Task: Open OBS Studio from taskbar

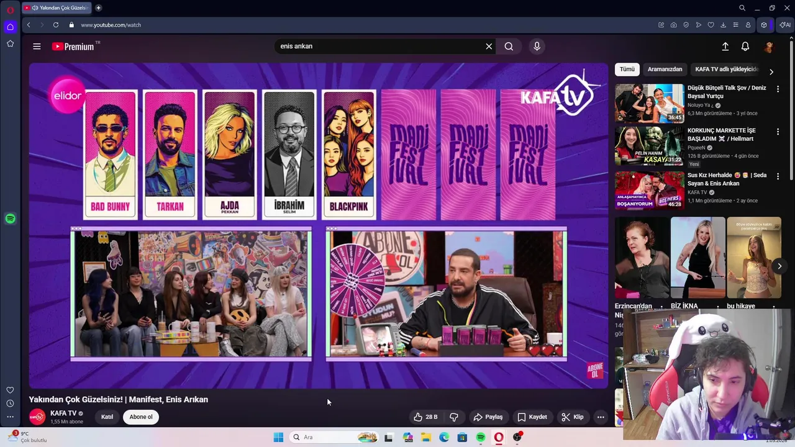Action: (517, 437)
